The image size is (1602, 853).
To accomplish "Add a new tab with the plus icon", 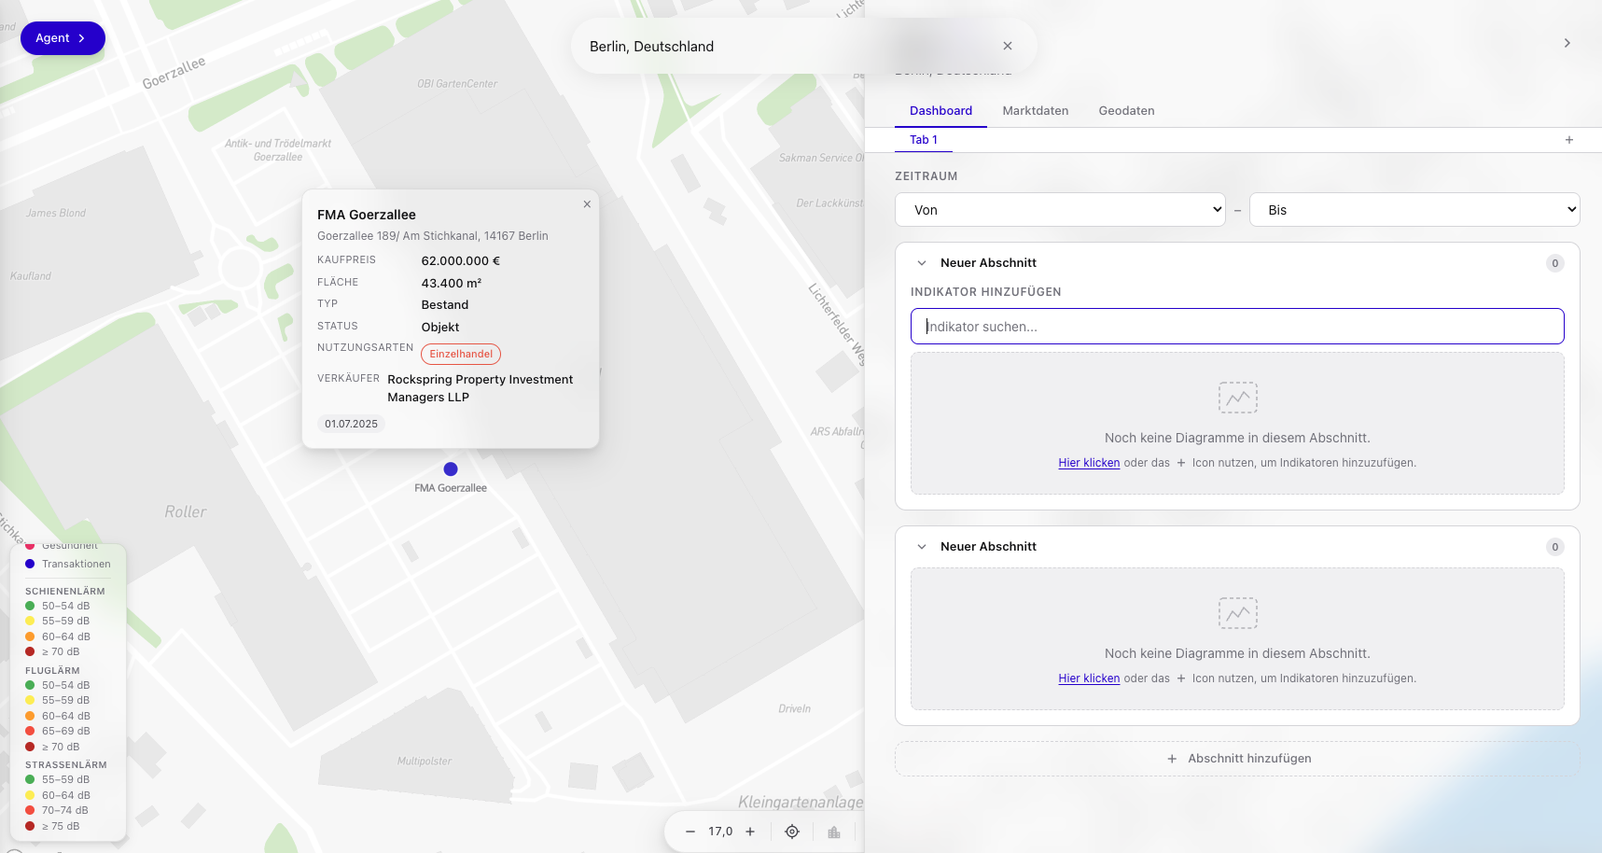I will pyautogui.click(x=1569, y=140).
